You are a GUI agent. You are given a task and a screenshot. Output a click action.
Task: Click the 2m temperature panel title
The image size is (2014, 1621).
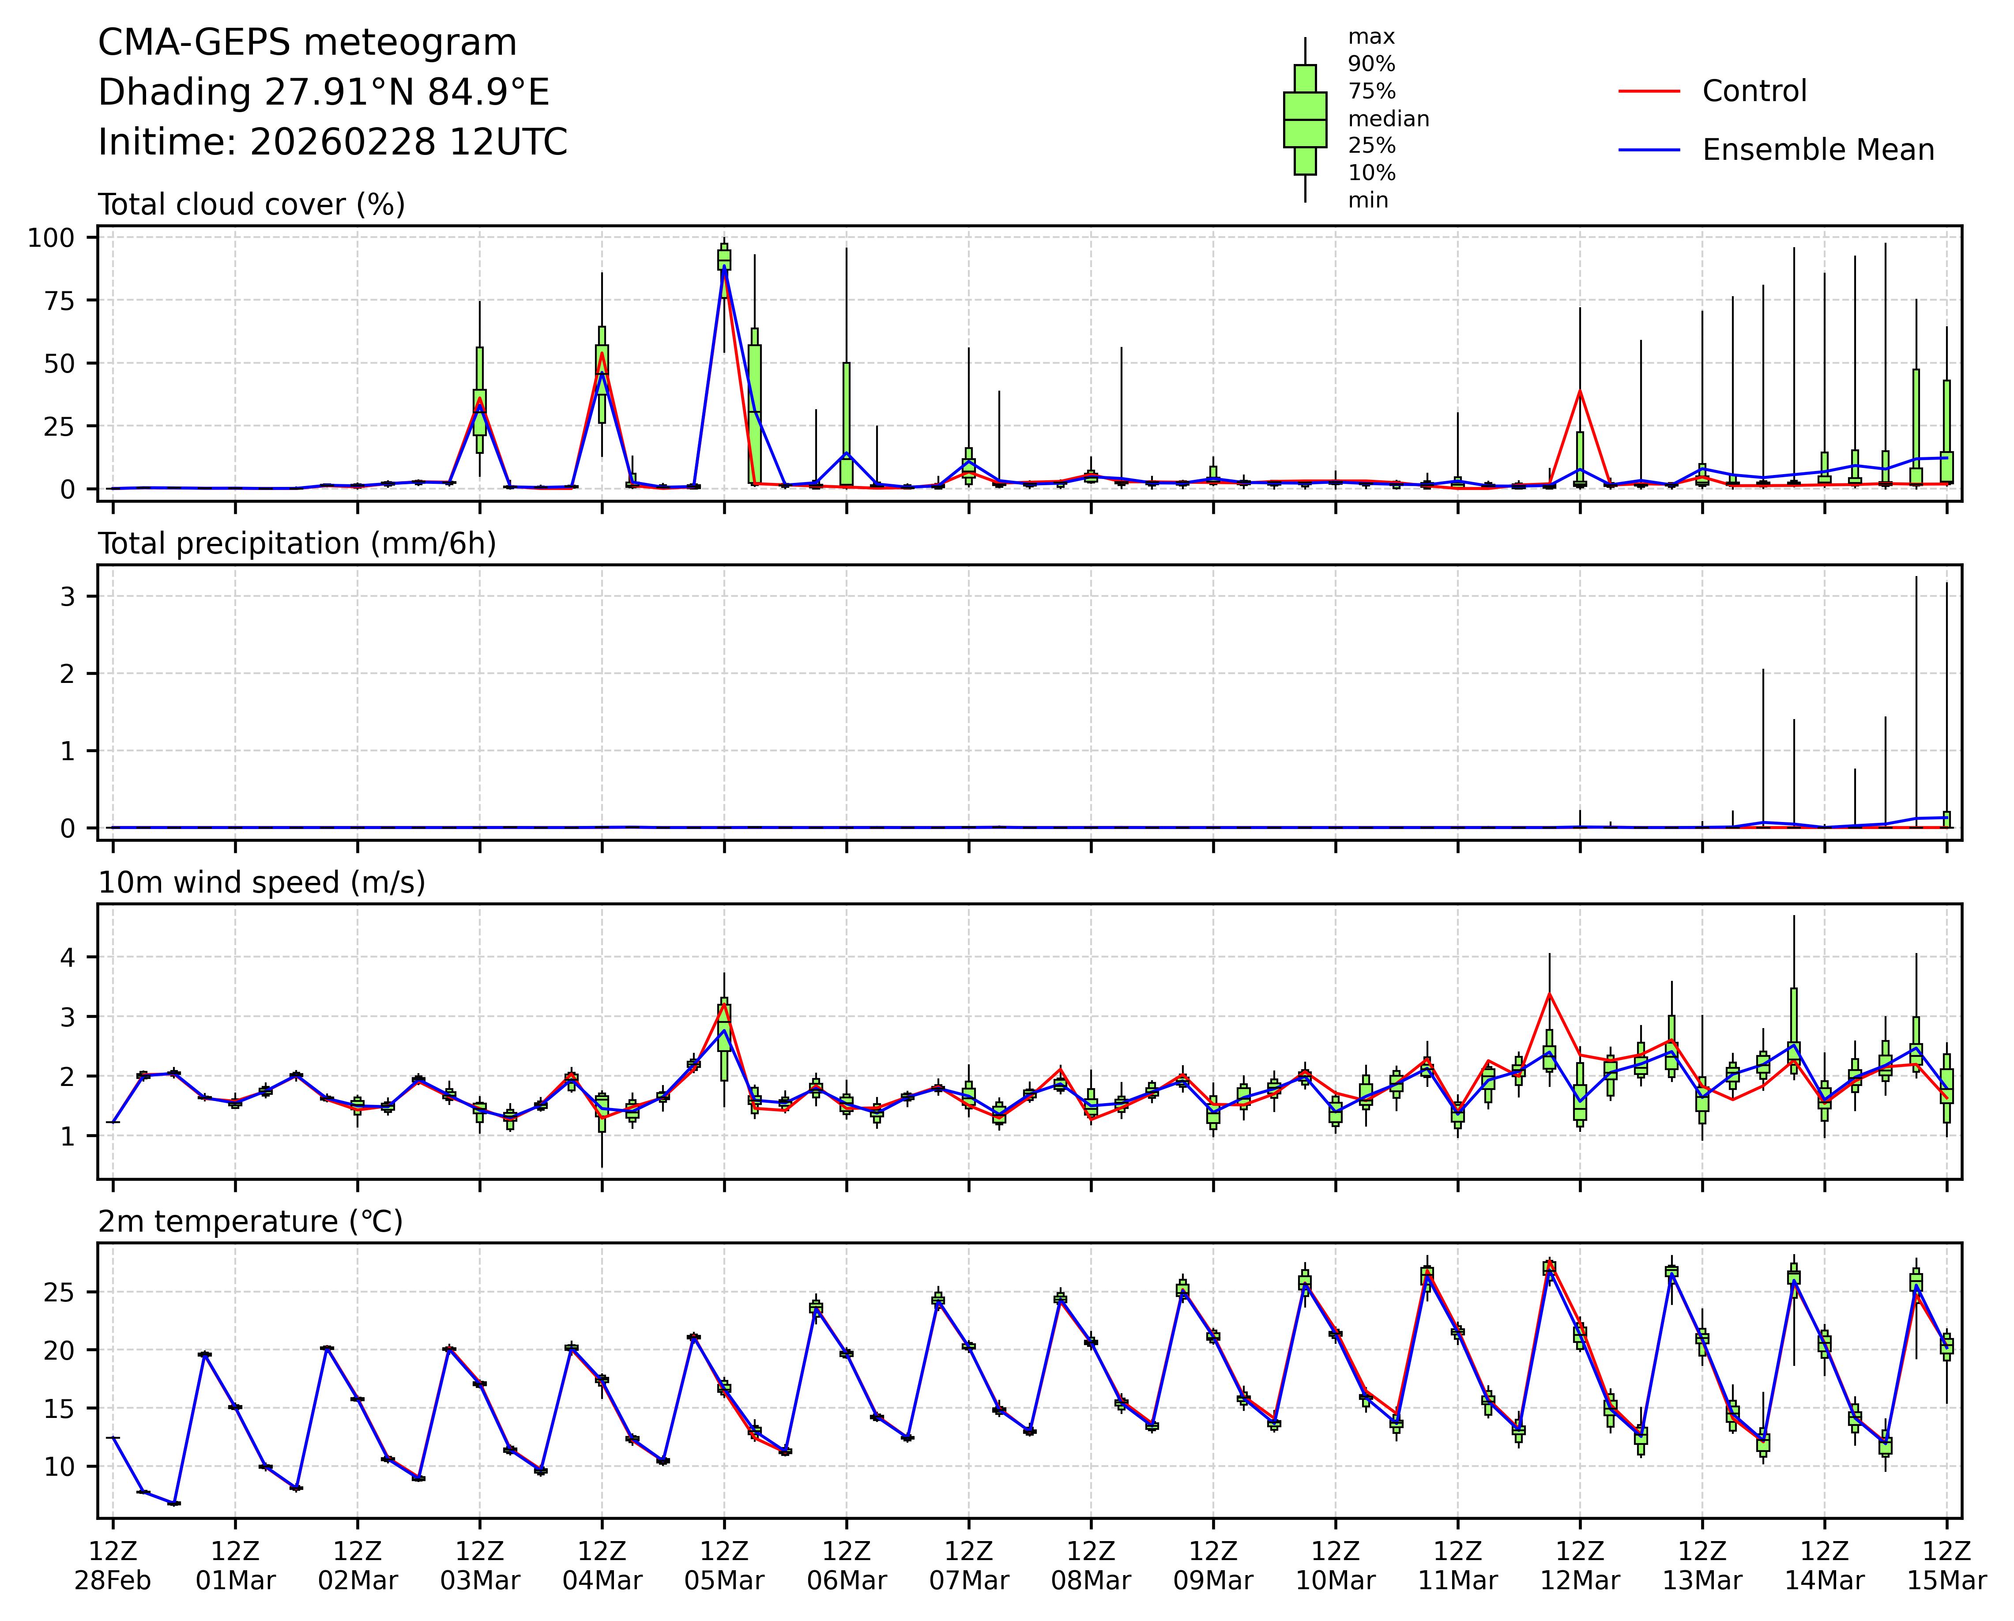pyautogui.click(x=250, y=1222)
